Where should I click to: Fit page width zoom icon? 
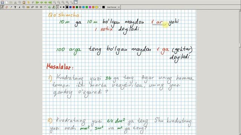59,2
